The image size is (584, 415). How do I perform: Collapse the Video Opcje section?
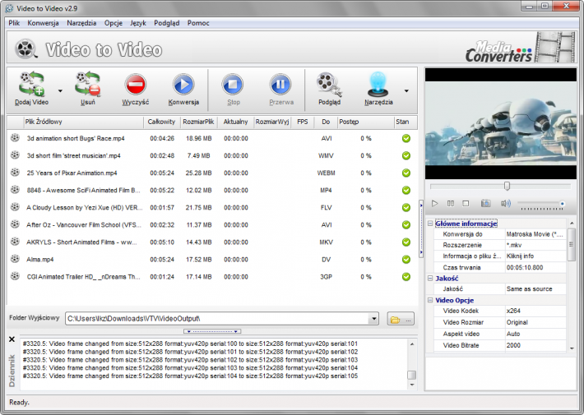pyautogui.click(x=430, y=300)
